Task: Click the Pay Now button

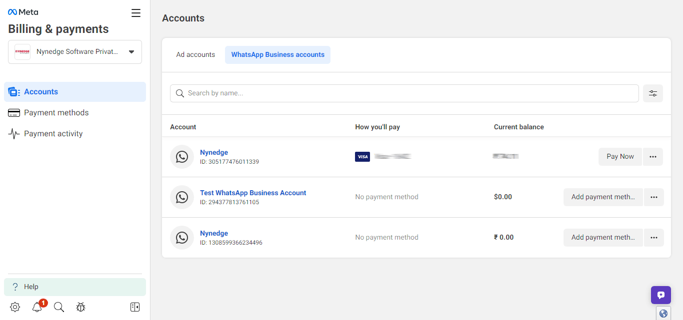Action: [x=620, y=157]
